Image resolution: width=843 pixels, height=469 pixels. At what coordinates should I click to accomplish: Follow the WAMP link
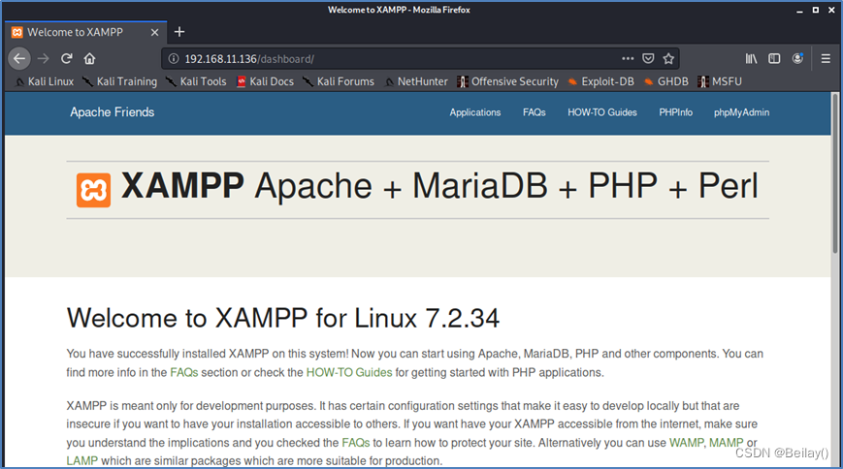pos(686,443)
